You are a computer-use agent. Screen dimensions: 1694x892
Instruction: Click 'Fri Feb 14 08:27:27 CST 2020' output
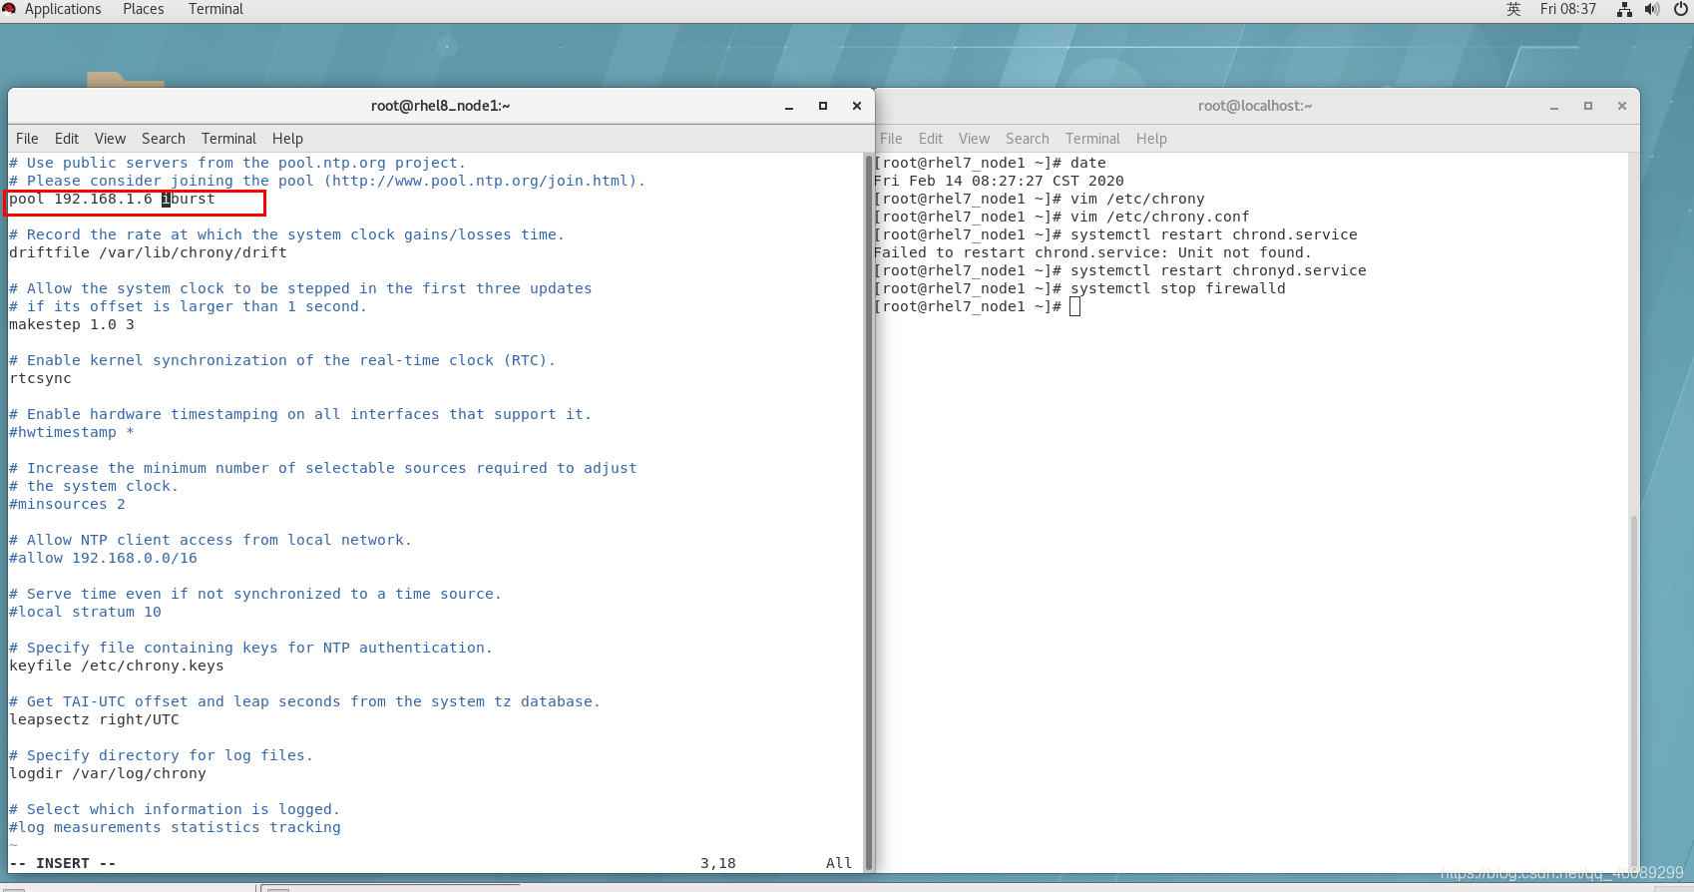click(999, 182)
